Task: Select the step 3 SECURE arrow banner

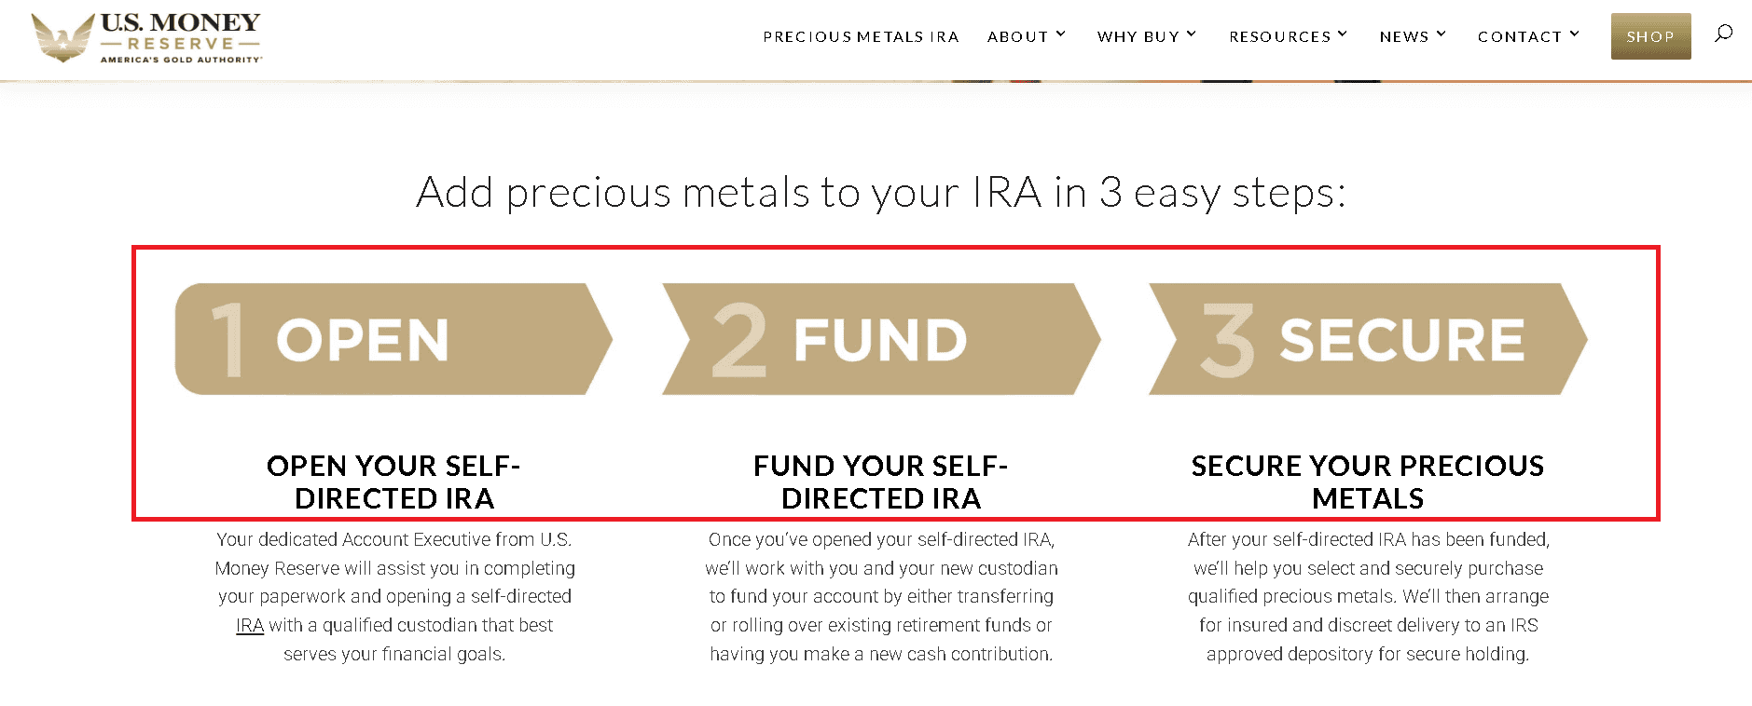Action: click(x=1366, y=338)
